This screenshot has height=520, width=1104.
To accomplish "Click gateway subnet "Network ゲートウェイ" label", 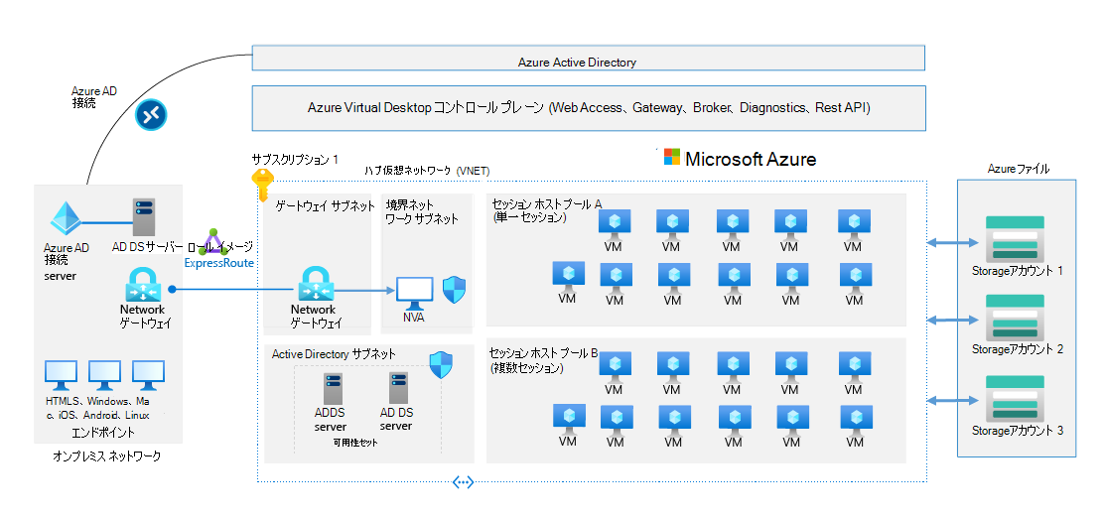I will pyautogui.click(x=315, y=317).
